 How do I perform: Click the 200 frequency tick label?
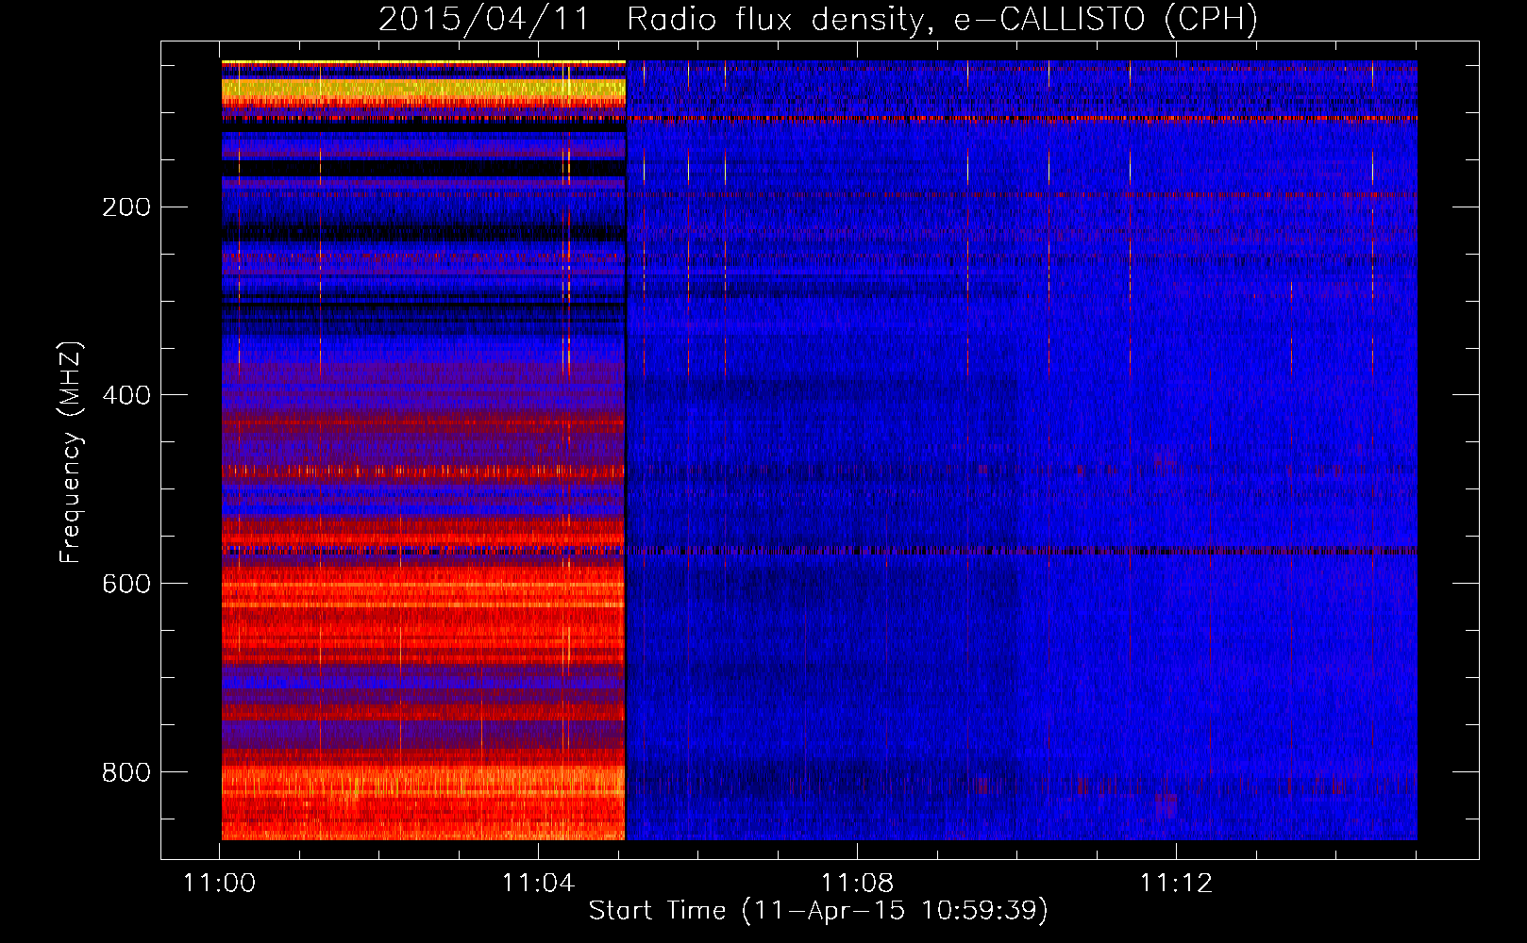[126, 207]
